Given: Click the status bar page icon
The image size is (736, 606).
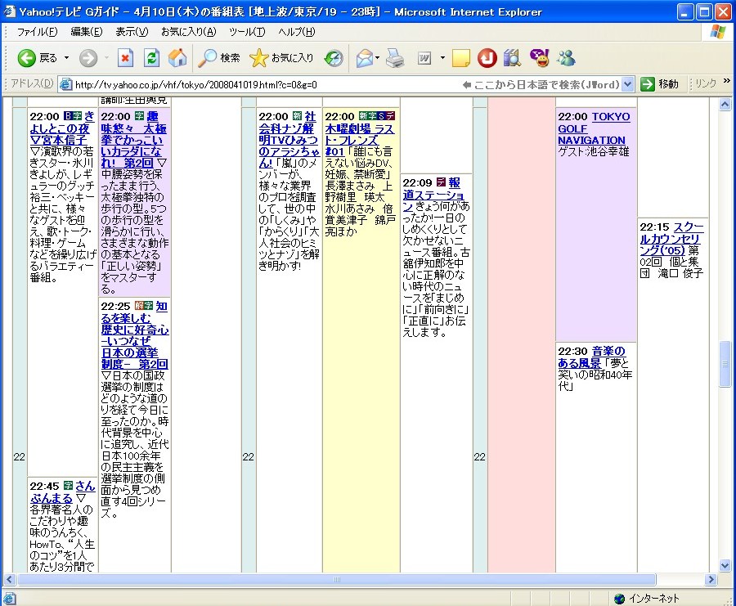Looking at the screenshot, I should point(9,599).
